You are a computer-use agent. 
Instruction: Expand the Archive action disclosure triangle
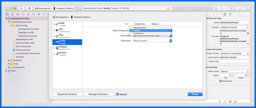(54, 54)
